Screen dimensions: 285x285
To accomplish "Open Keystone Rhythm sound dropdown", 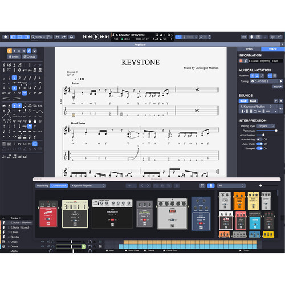I will click(256, 107).
